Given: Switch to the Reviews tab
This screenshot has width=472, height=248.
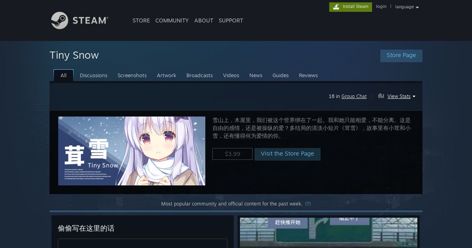Looking at the screenshot, I should tap(308, 75).
